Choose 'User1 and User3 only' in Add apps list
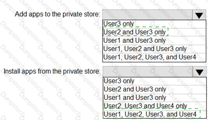Viewport: 208px width, 120px height. (x=154, y=41)
